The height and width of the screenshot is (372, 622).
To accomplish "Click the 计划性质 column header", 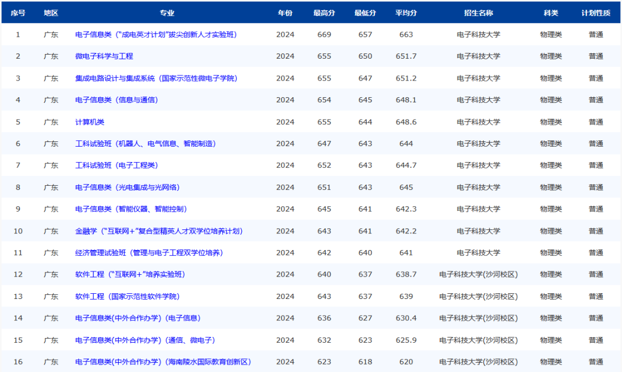I will (x=596, y=13).
